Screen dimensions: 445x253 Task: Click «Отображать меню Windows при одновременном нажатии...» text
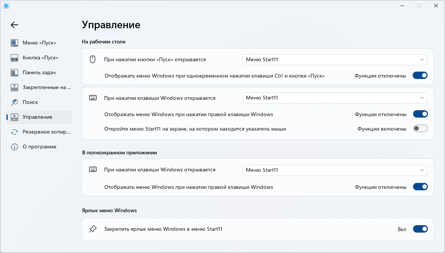(215, 76)
